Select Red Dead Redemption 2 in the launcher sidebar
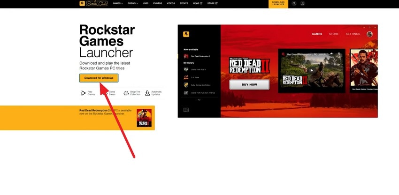Image resolution: width=399 pixels, height=195 pixels. coord(198,56)
